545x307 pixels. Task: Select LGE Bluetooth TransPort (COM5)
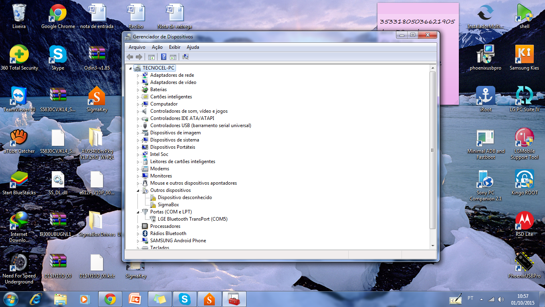(x=193, y=219)
